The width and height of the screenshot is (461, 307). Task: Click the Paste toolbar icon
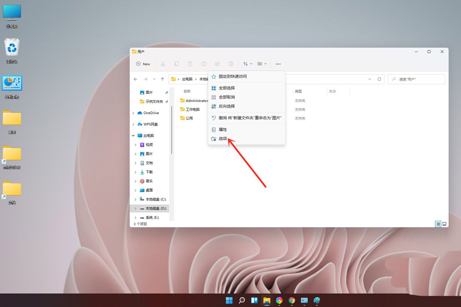190,64
